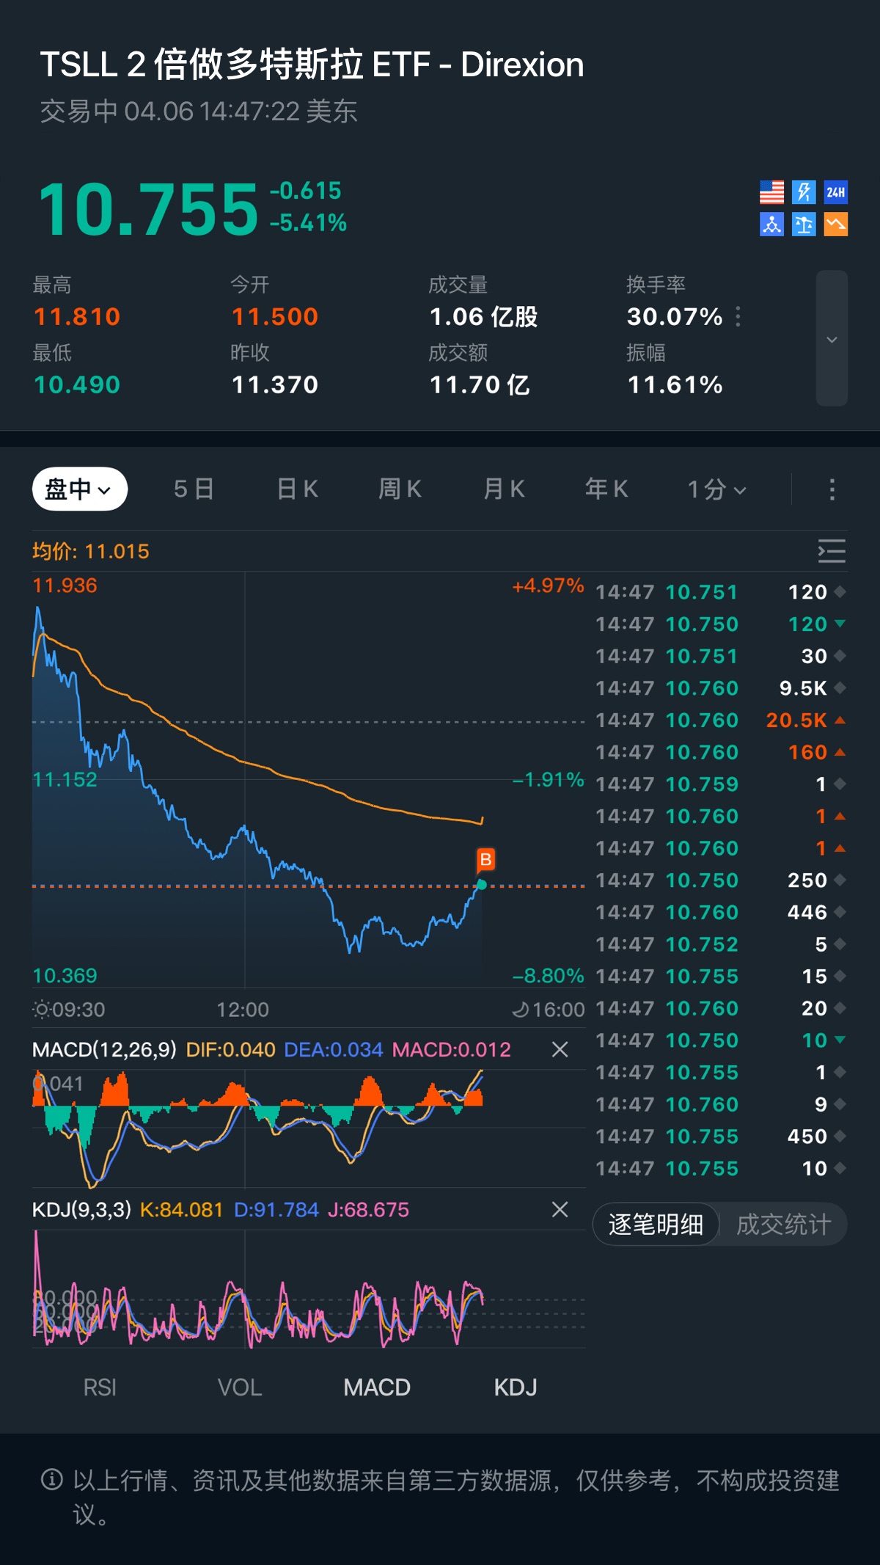The image size is (880, 1565).
Task: Open chart options three-dot menu
Action: [832, 489]
